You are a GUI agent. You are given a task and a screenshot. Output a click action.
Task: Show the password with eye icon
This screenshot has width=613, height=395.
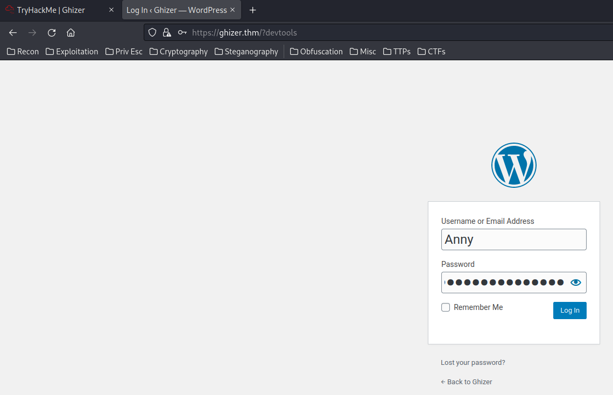tap(575, 283)
